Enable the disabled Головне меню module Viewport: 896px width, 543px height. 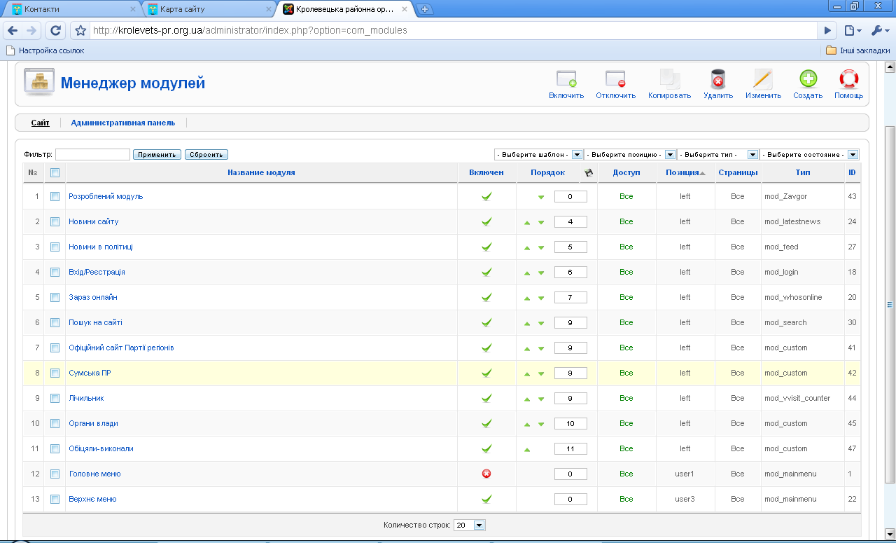click(486, 474)
